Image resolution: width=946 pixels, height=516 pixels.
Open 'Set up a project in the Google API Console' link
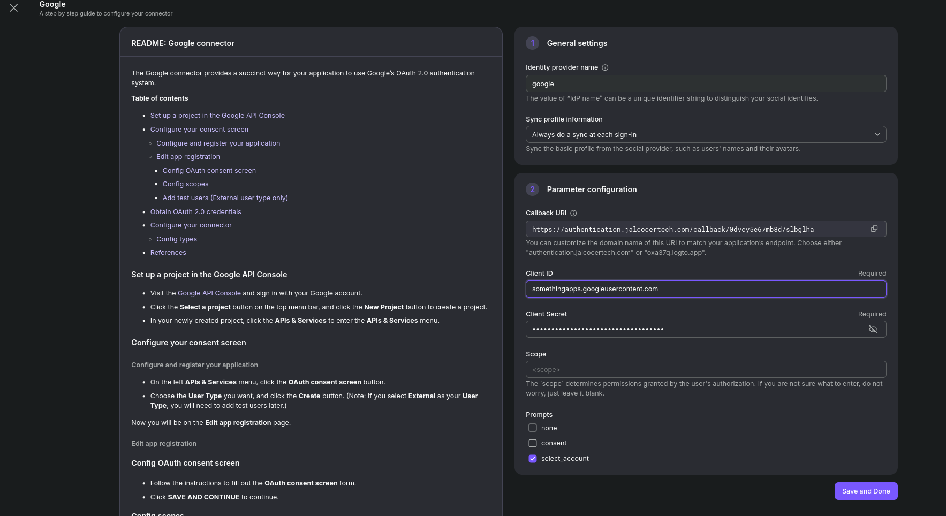click(217, 116)
